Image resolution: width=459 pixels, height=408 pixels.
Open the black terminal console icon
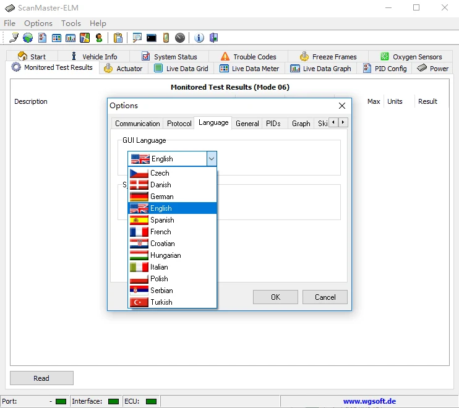click(x=152, y=38)
